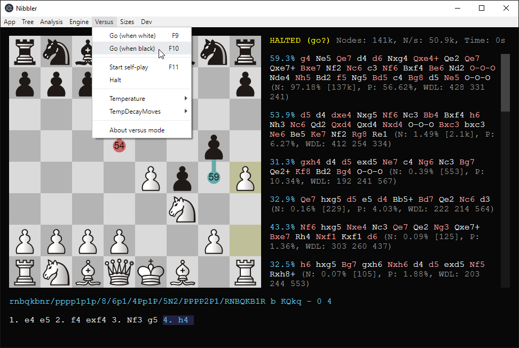Click the white king on e1

tap(151, 272)
